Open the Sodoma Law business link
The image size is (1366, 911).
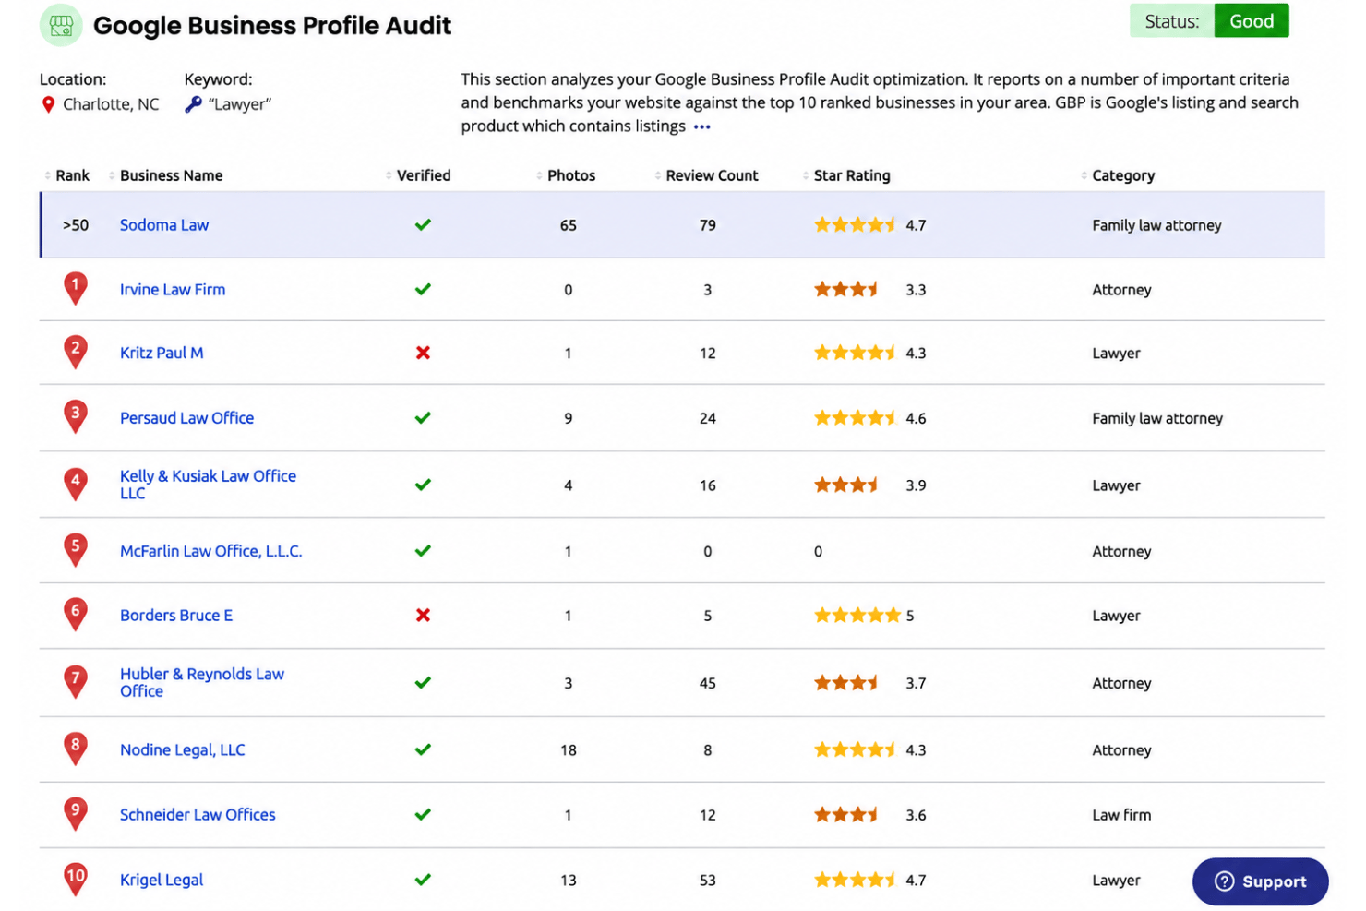[164, 224]
